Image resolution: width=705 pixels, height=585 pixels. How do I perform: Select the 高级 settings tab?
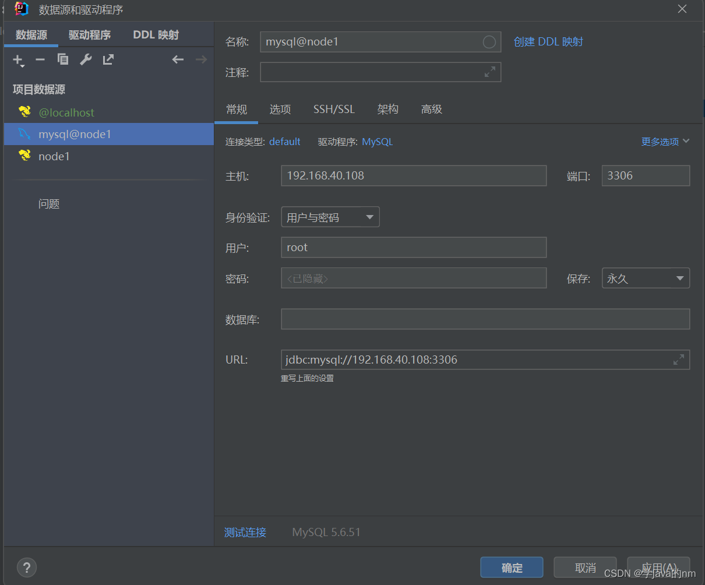pos(432,110)
